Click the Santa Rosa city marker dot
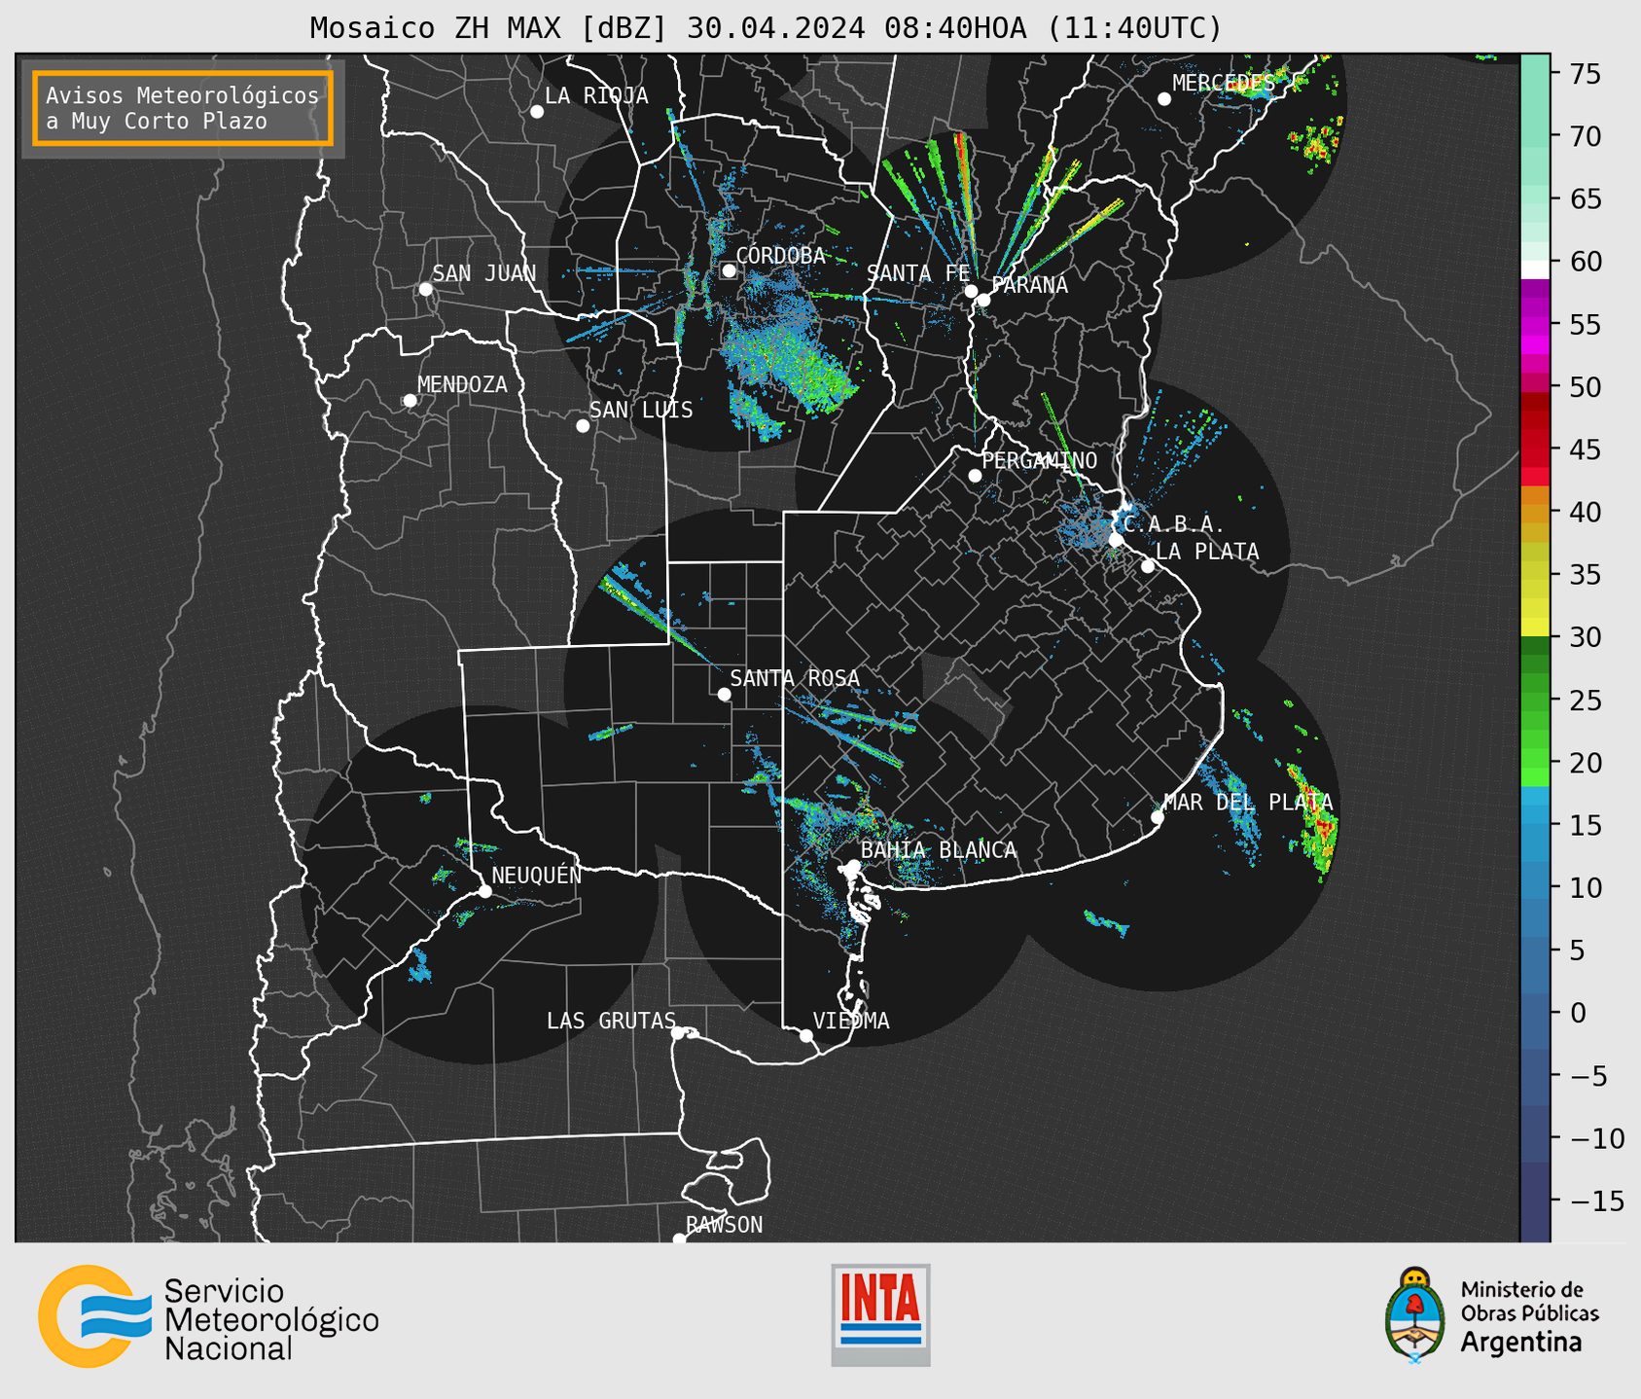The width and height of the screenshot is (1641, 1399). 724,695
